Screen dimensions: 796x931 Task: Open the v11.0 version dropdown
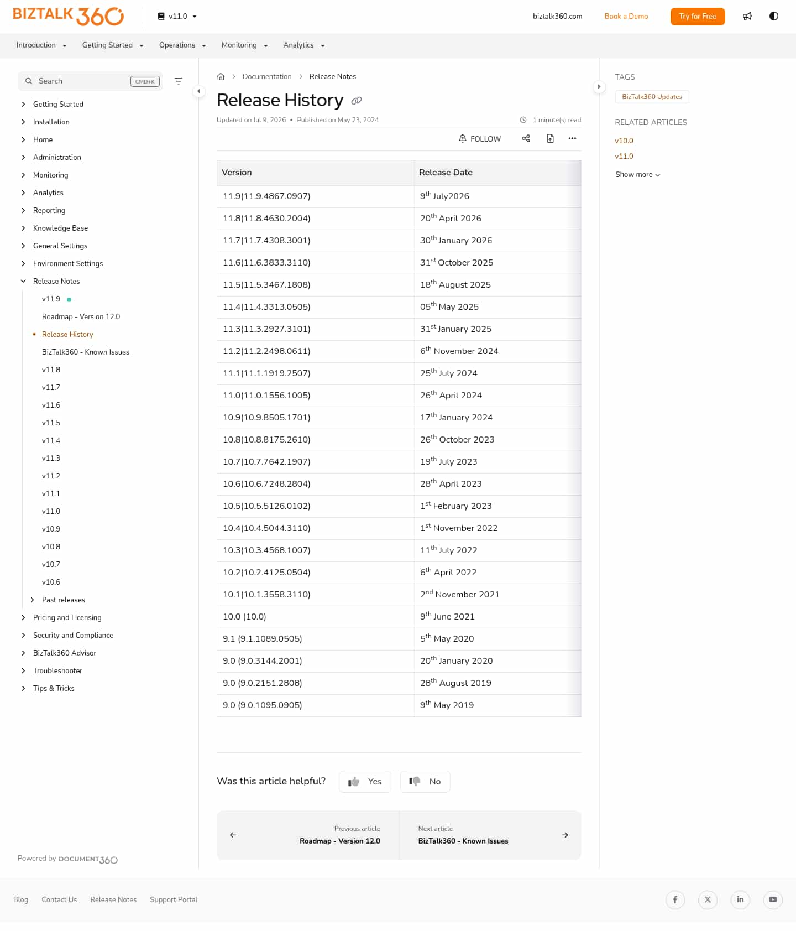177,16
